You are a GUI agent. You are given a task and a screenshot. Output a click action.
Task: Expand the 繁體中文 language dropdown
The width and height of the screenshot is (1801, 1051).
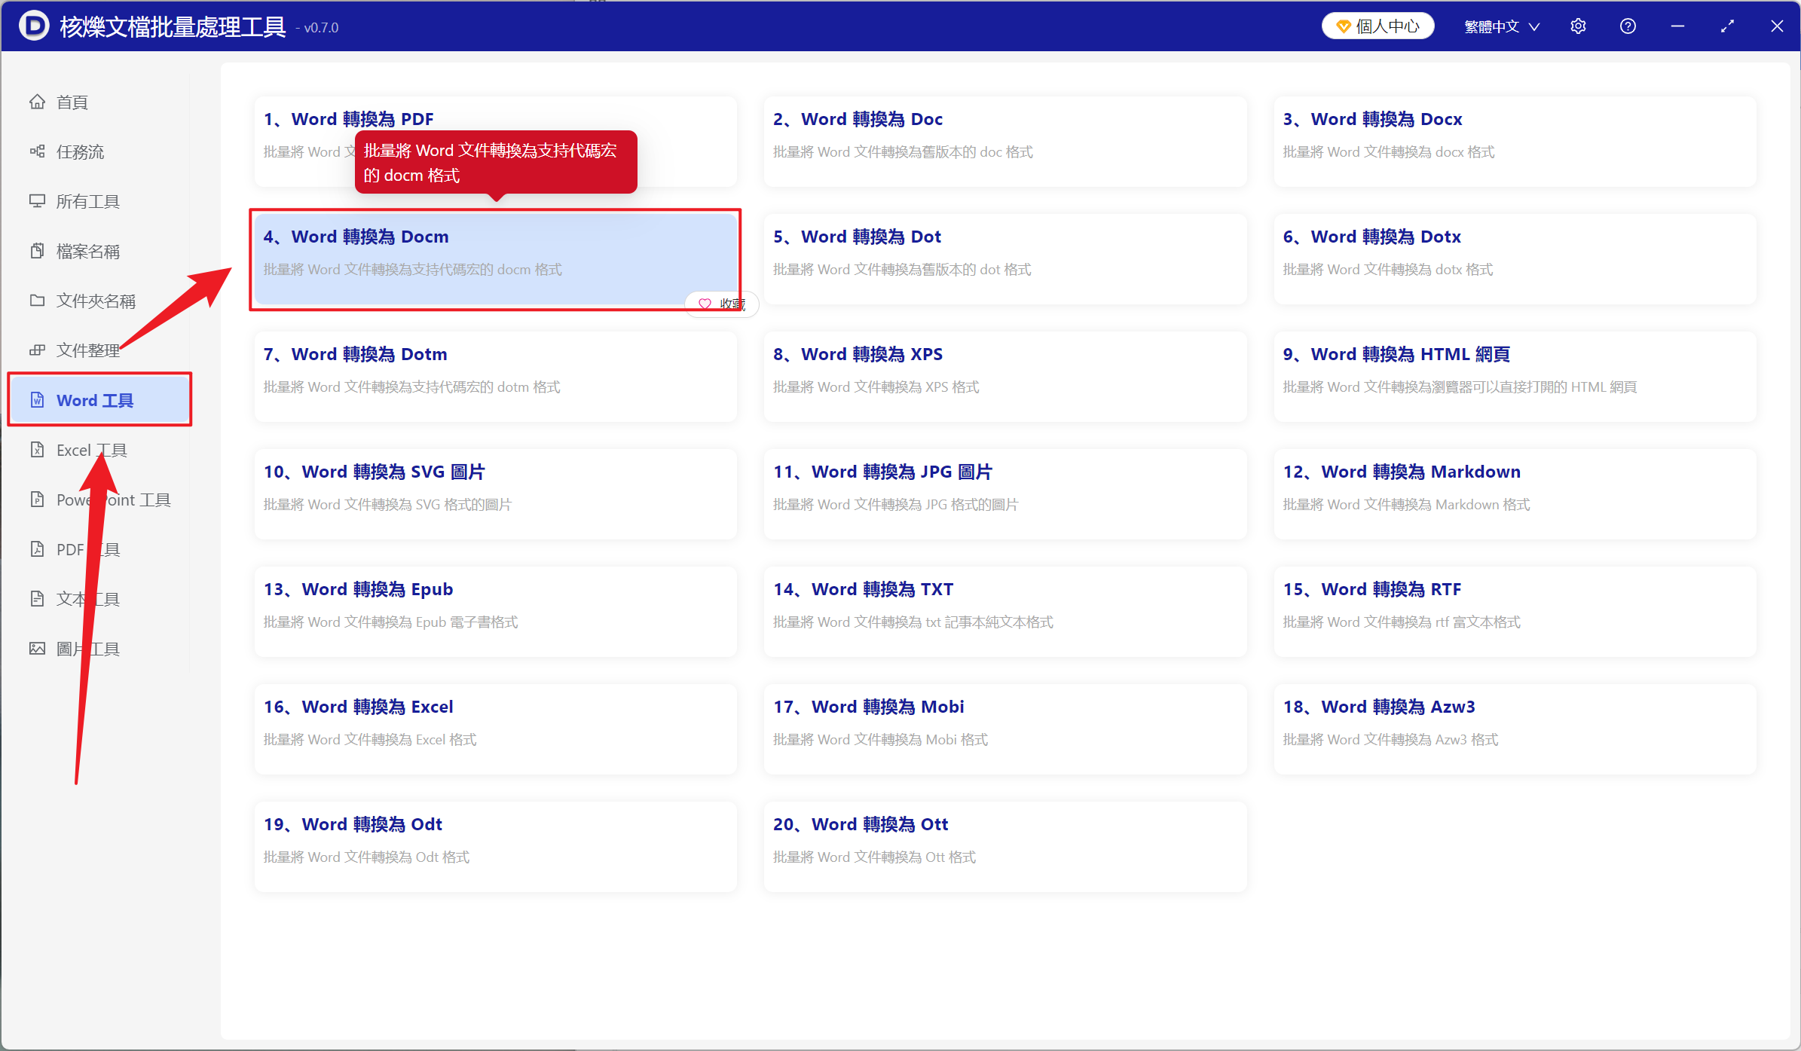tap(1501, 26)
